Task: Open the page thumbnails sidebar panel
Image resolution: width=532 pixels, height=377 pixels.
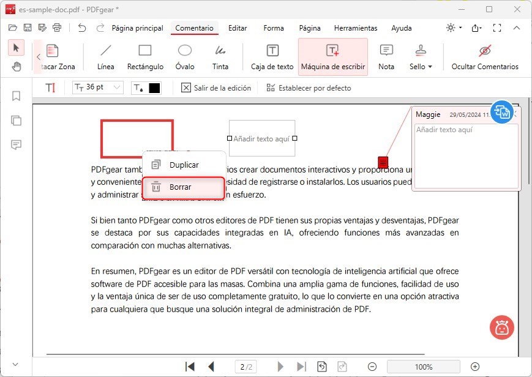Action: [x=16, y=121]
